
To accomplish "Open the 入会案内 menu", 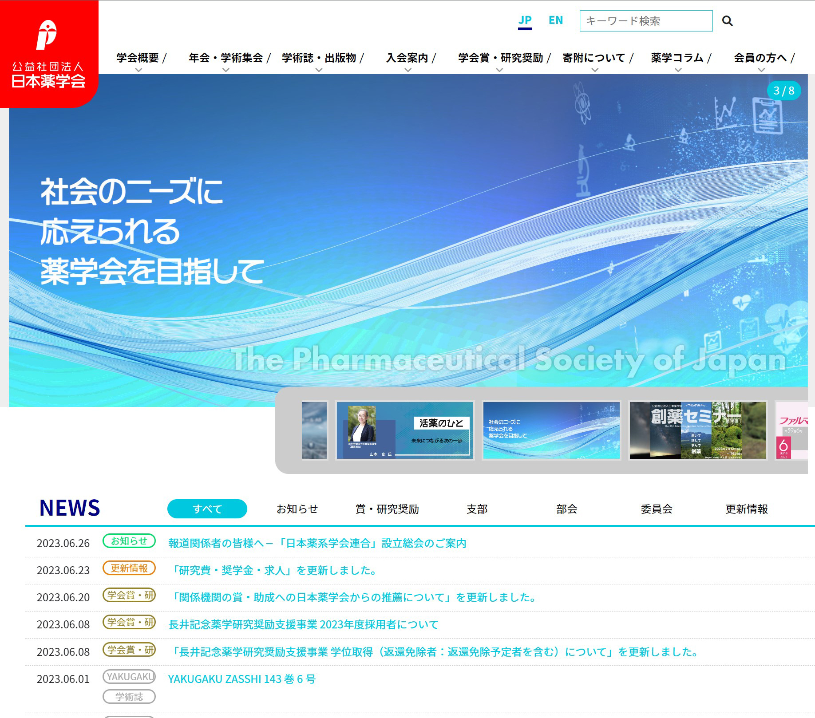I will pyautogui.click(x=407, y=58).
